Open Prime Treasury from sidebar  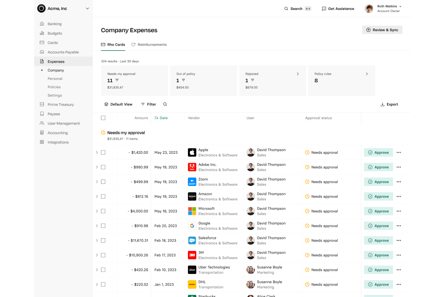pyautogui.click(x=61, y=104)
